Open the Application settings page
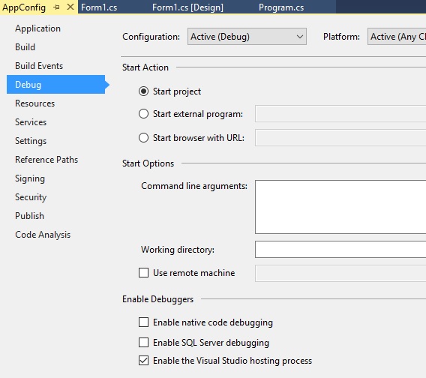Image resolution: width=426 pixels, height=378 pixels. click(x=37, y=28)
